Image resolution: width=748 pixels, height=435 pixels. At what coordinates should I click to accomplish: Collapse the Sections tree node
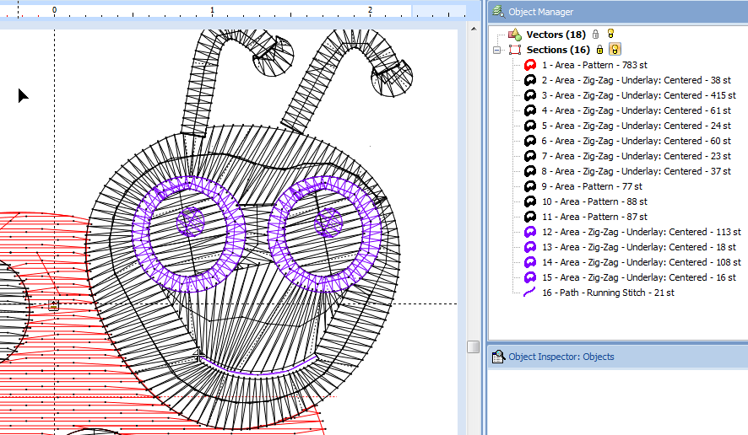(499, 50)
